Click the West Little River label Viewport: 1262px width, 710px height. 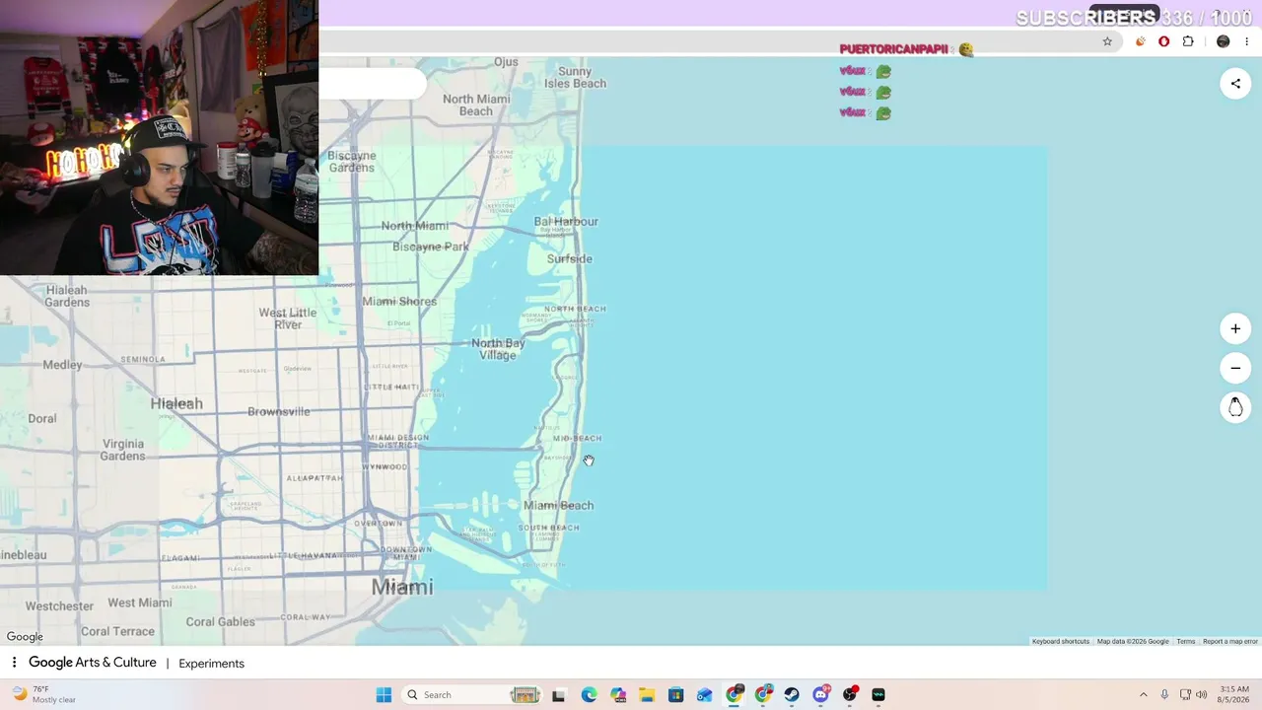pyautogui.click(x=288, y=319)
